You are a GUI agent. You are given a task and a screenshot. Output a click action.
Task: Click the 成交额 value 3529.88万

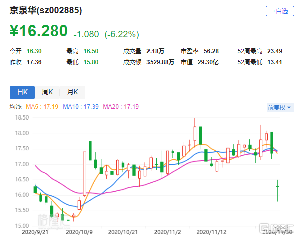click(x=160, y=62)
